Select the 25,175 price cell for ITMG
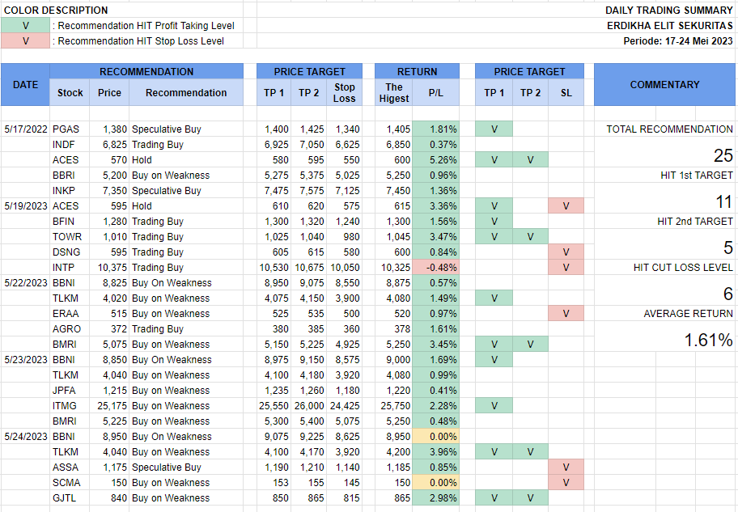The image size is (738, 512). (x=108, y=406)
